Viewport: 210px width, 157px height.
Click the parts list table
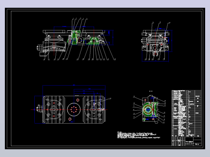click(x=187, y=114)
